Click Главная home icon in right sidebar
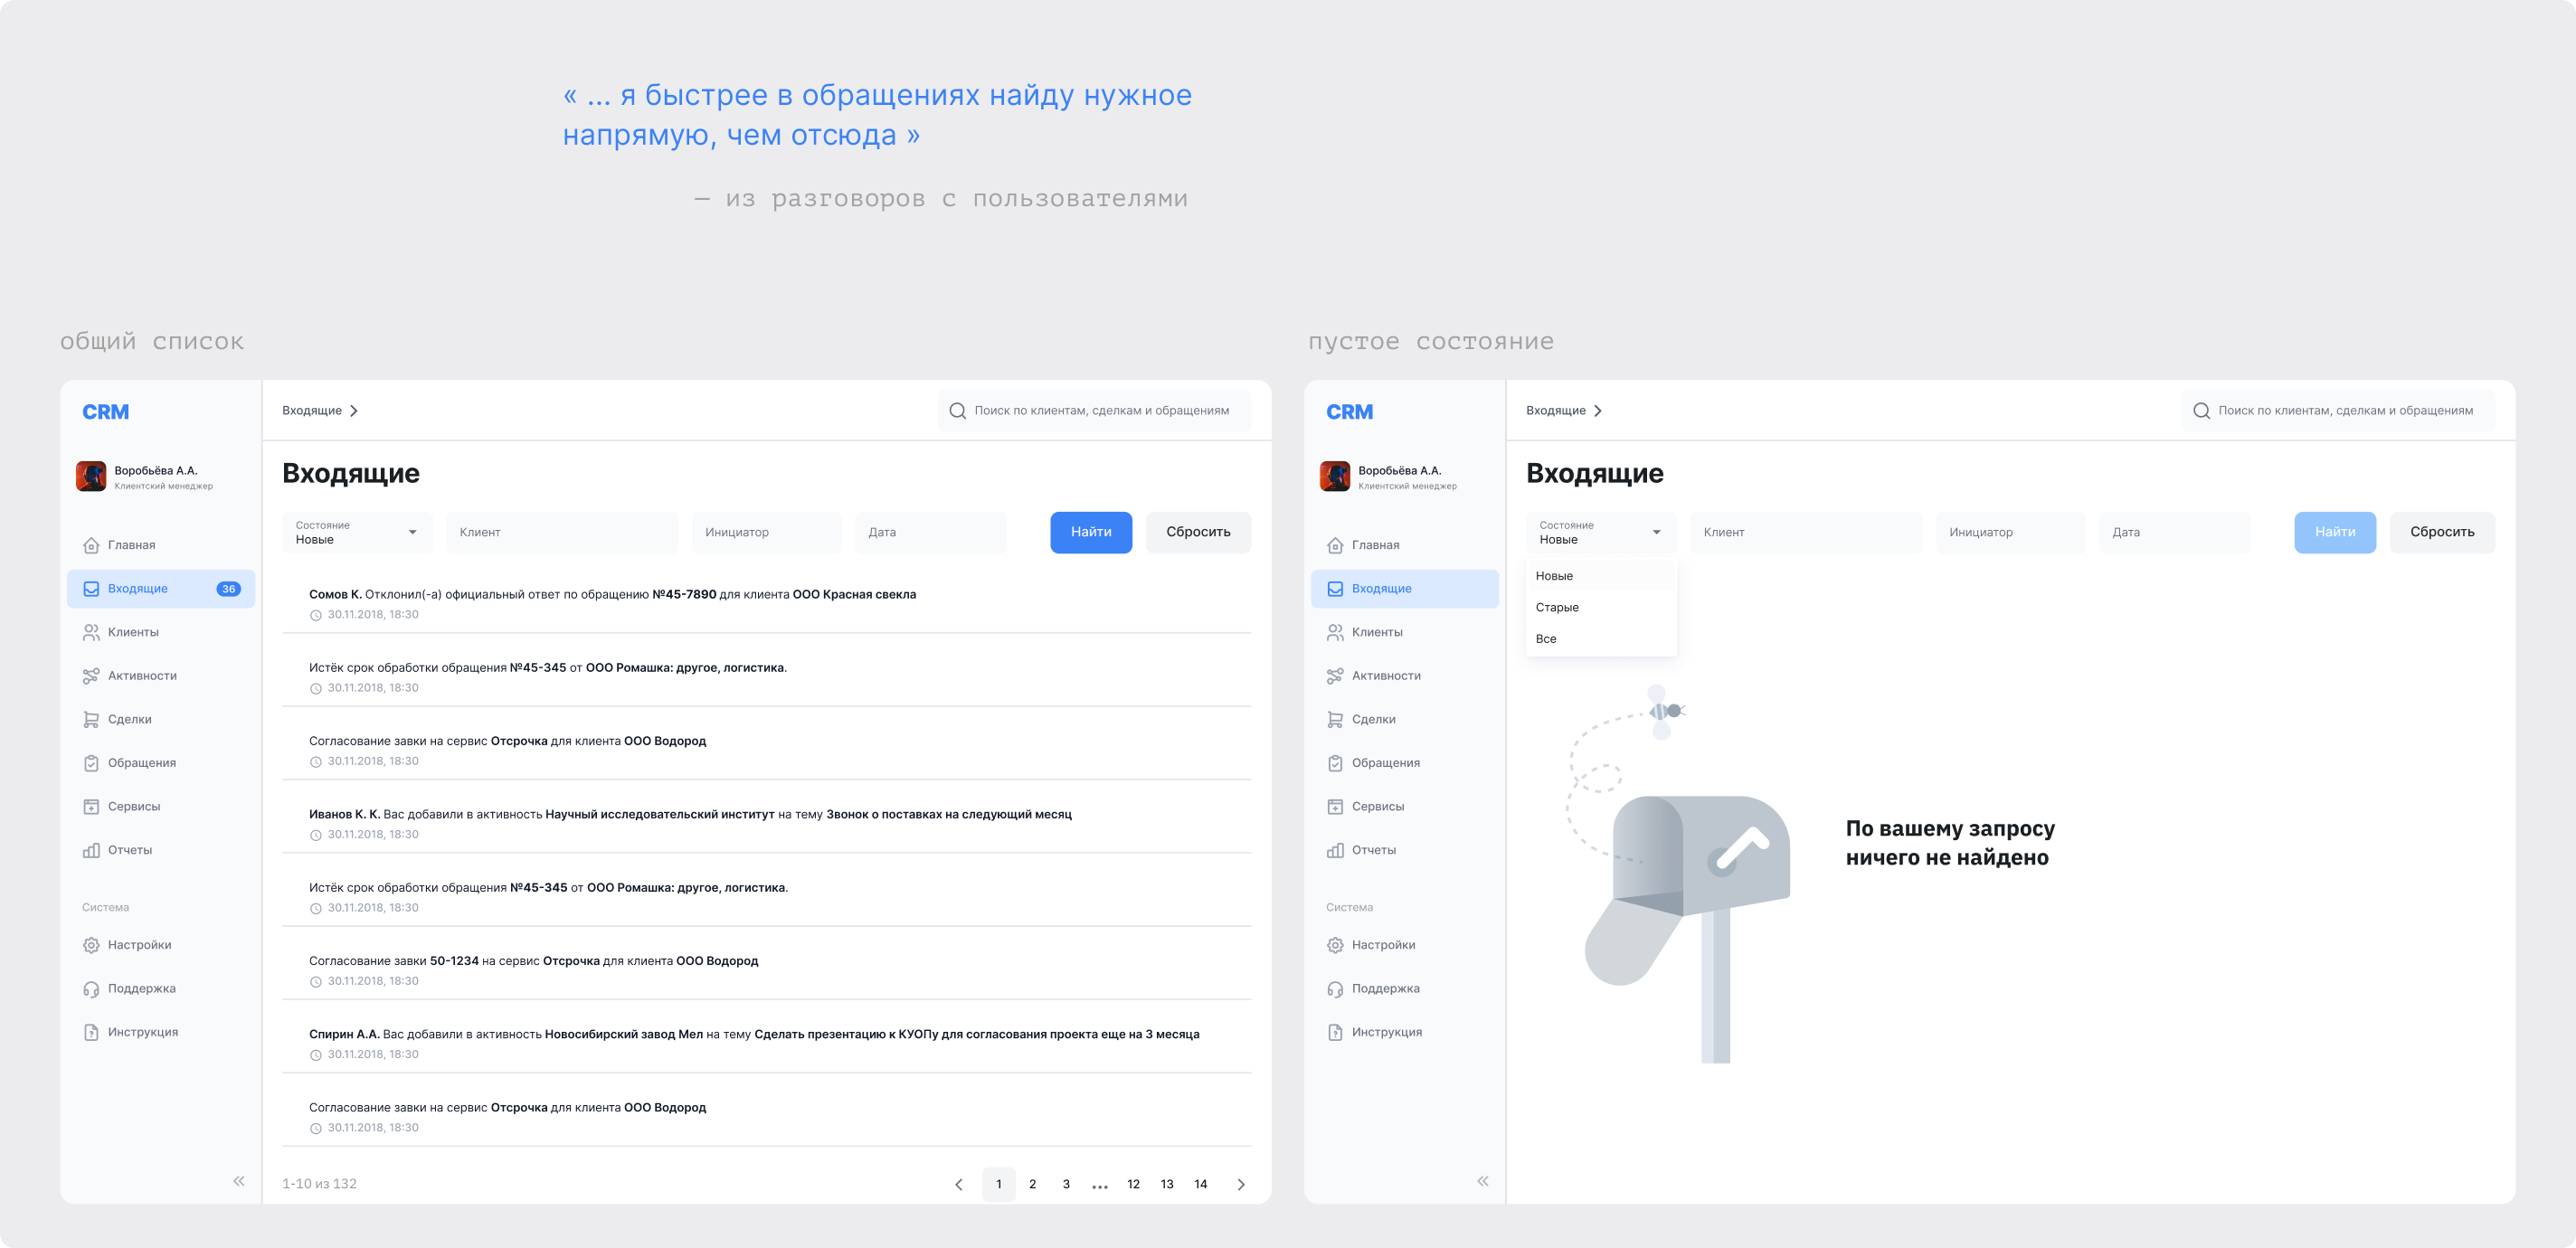2576x1248 pixels. 1335,545
